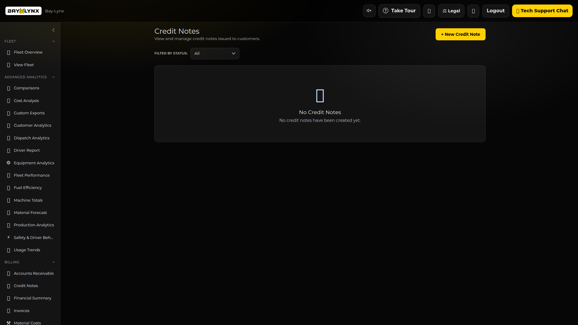Image resolution: width=578 pixels, height=325 pixels.
Task: Open Tech Support Chat
Action: [x=542, y=11]
